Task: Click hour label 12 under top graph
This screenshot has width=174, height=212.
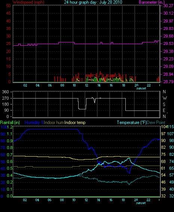Action: 86,85
